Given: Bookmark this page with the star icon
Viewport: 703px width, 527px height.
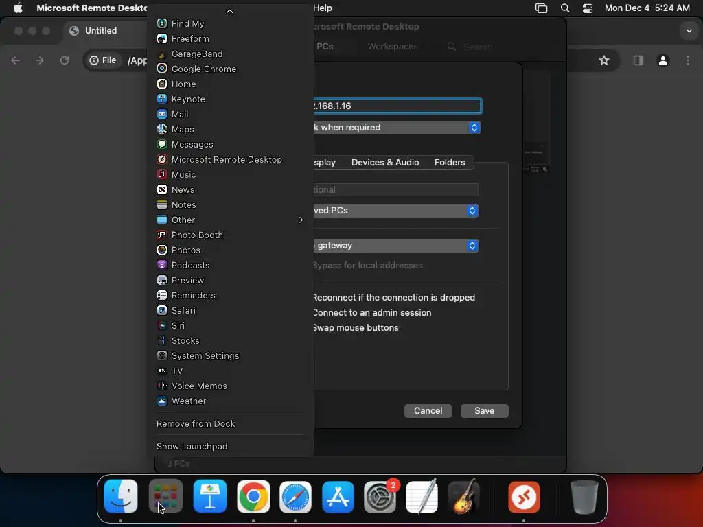Looking at the screenshot, I should pyautogui.click(x=604, y=60).
